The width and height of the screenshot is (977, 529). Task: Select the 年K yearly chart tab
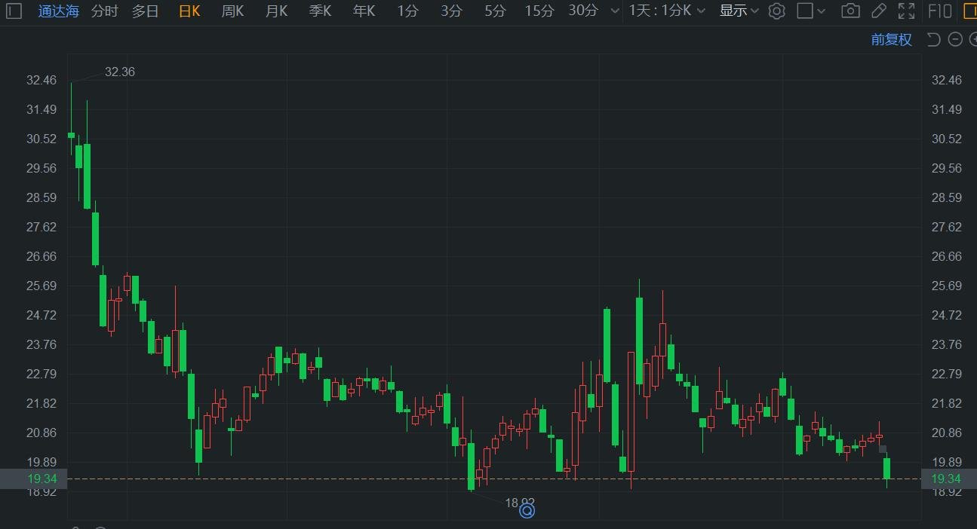364,11
